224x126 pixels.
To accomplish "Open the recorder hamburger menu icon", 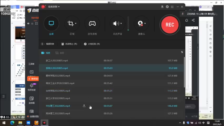I will click(x=172, y=7).
